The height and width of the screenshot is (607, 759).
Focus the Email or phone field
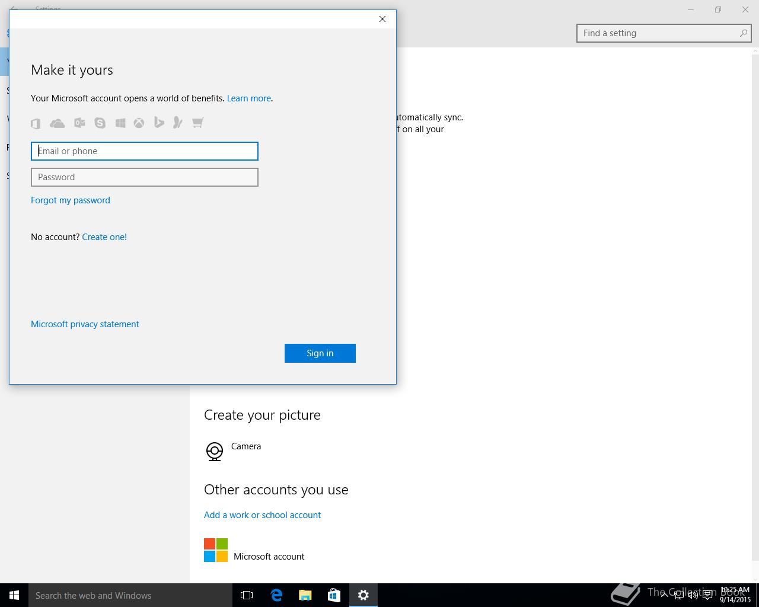(x=145, y=151)
